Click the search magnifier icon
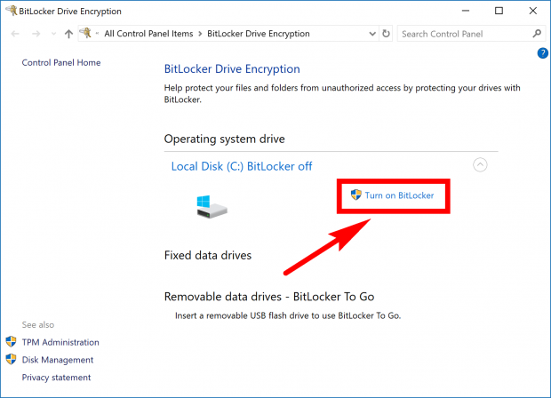 [x=537, y=34]
